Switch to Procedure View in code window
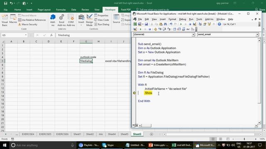This screenshot has width=266, height=149. (133, 125)
